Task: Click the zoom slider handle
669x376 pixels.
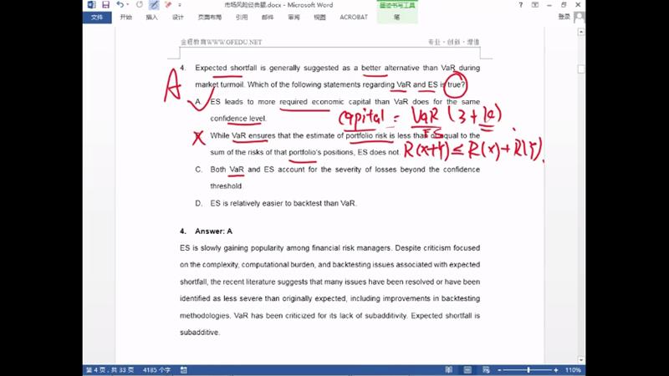Action: [529, 370]
